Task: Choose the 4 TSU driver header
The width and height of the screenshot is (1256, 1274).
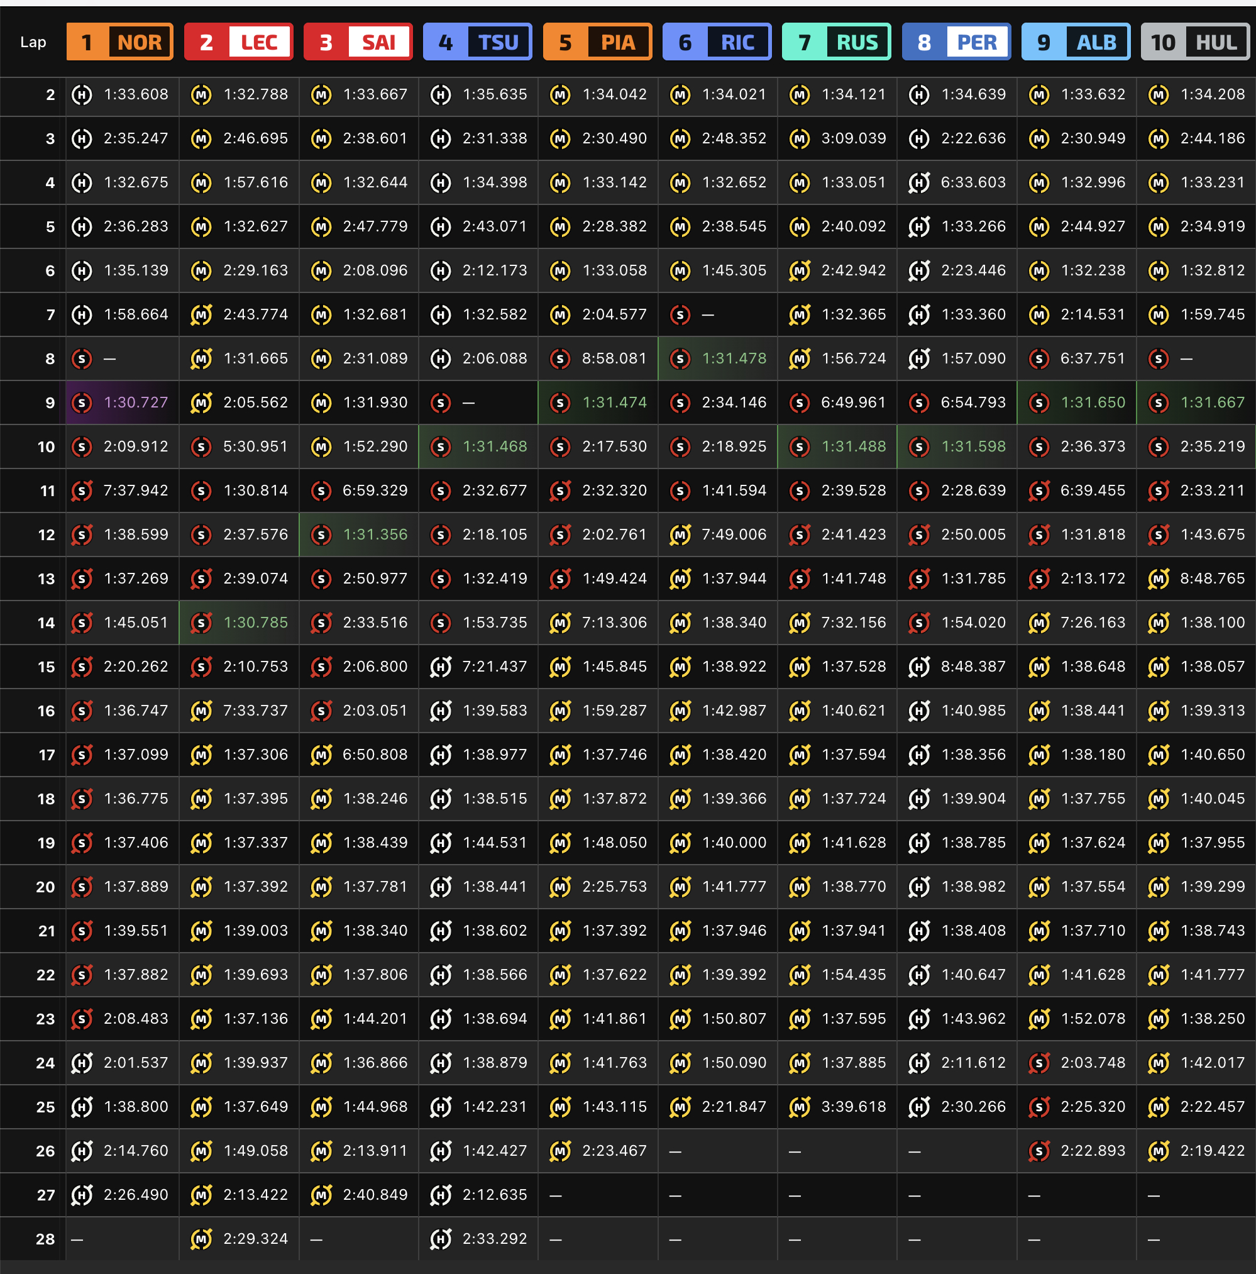Action: click(478, 42)
